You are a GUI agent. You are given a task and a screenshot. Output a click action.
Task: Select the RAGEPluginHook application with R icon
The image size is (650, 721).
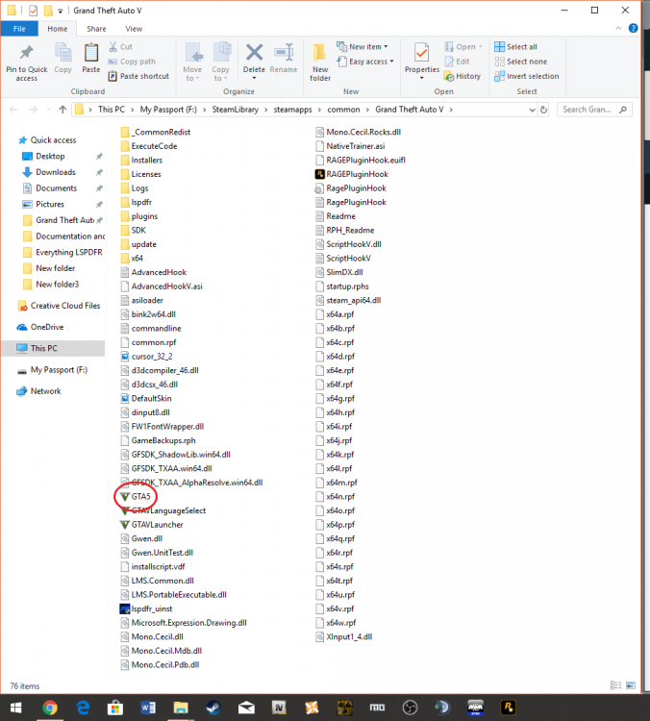coord(352,174)
